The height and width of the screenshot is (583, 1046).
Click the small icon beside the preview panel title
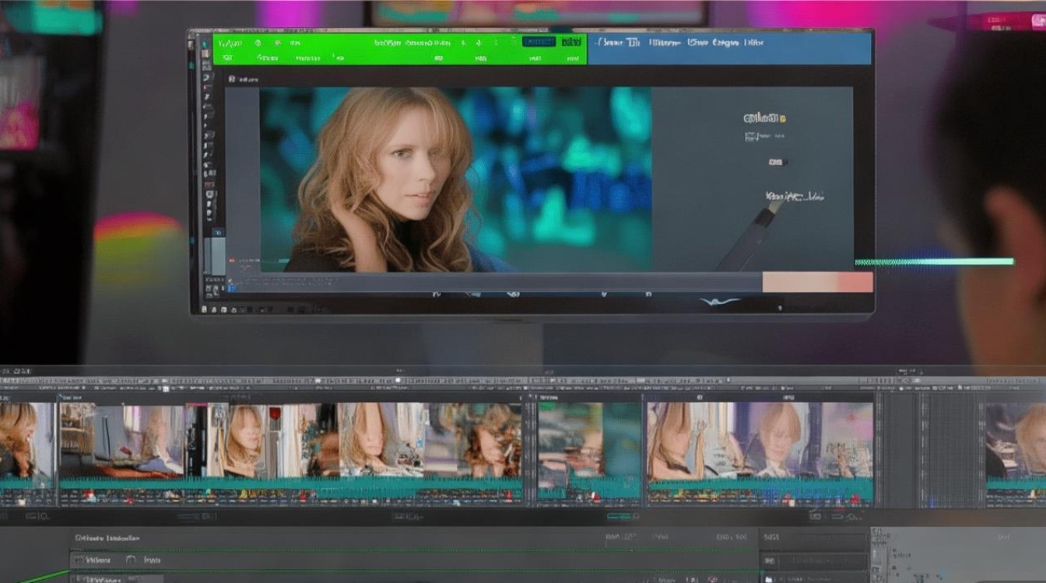(232, 79)
